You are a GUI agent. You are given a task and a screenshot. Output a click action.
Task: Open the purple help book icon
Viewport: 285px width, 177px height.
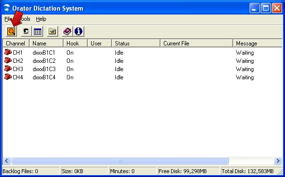coord(67,31)
